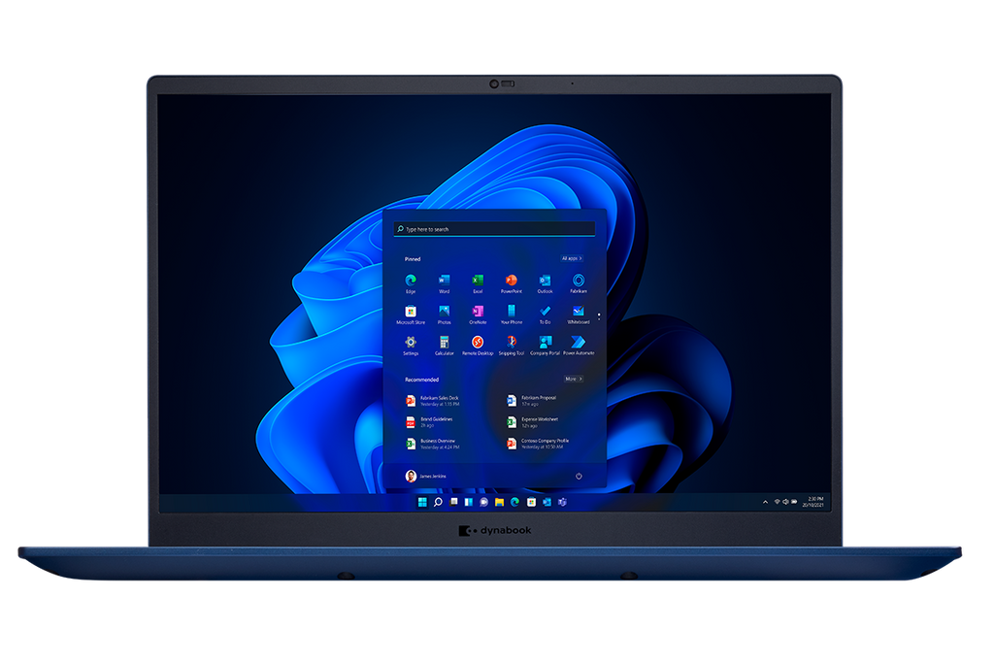Launch PowerPoint from the Start menu
994x663 pixels.
click(x=511, y=281)
